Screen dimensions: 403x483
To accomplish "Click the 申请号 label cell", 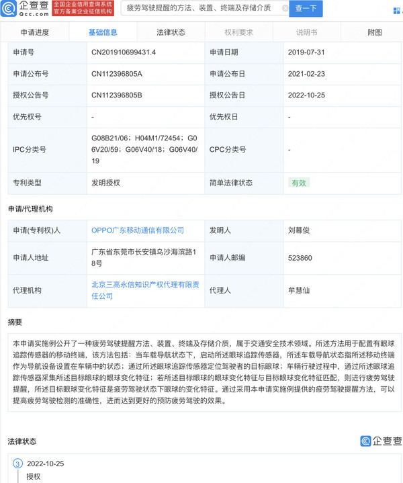I will coord(48,52).
